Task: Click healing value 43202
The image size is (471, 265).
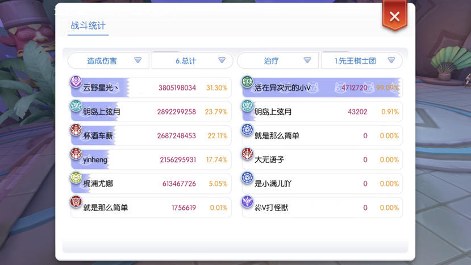Action: (x=357, y=112)
